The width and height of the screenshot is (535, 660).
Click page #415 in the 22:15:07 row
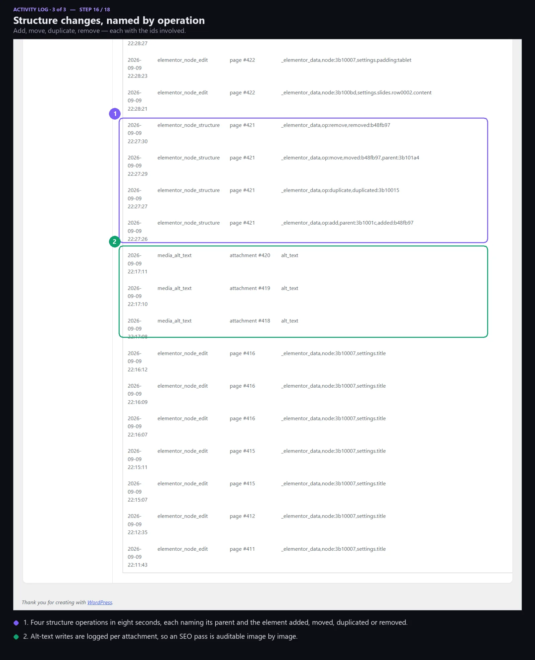(242, 484)
